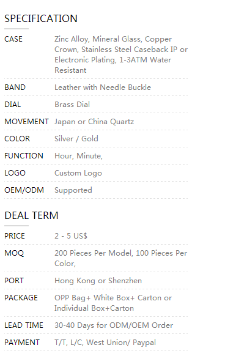
Task: Click Hong Kong or Shenzhen port value
Action: click(x=98, y=281)
